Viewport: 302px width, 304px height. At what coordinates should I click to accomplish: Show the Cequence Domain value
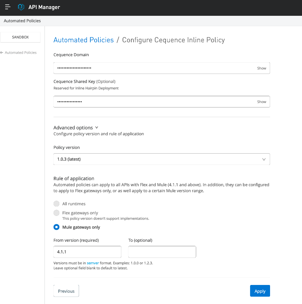coord(261,68)
